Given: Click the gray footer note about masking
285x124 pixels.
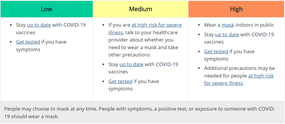Looking at the screenshot, I should point(142,113).
